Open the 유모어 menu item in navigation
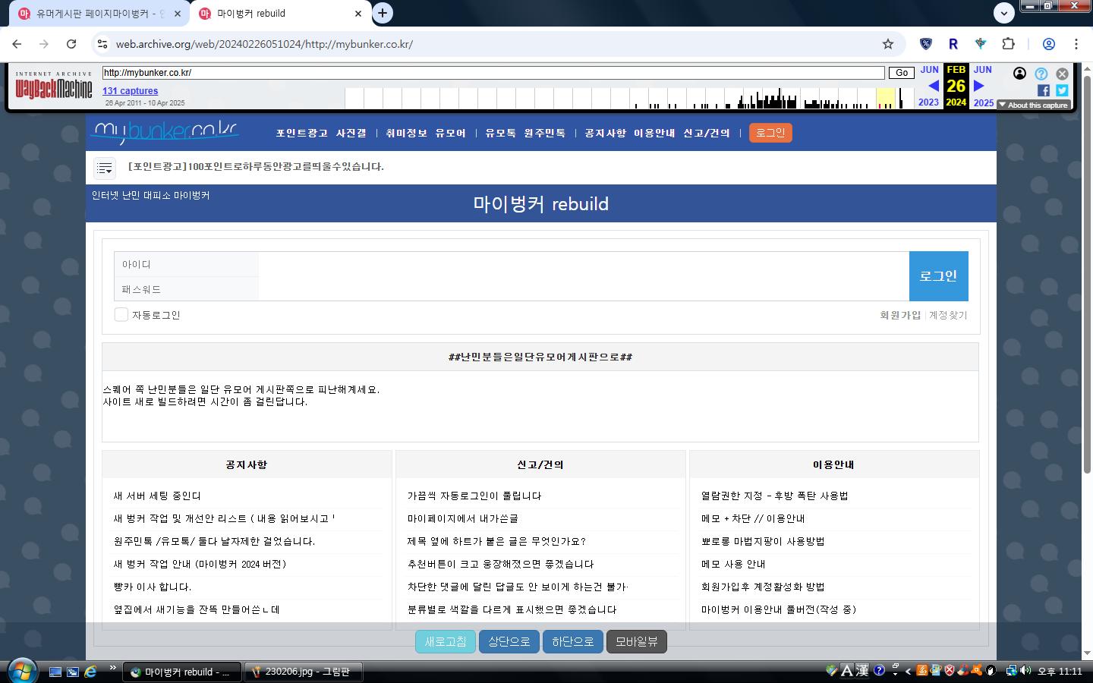 coord(450,134)
